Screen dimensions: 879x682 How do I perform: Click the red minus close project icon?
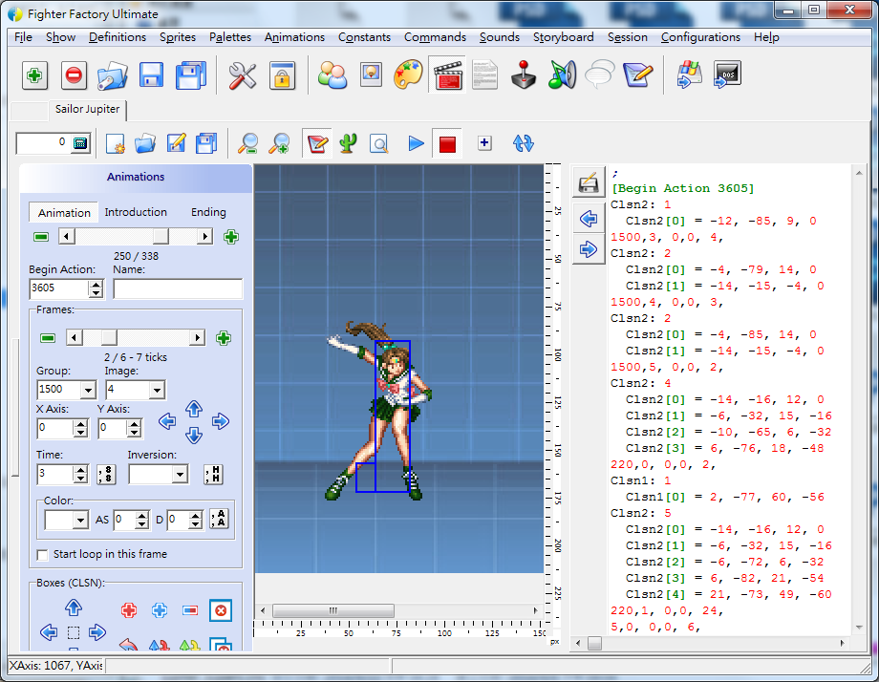(x=74, y=75)
